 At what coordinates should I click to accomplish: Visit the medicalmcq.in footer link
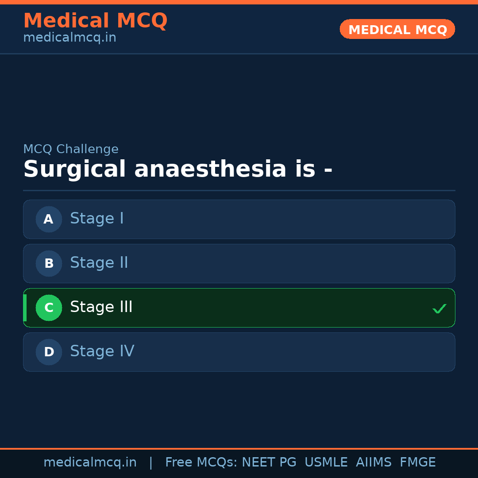pos(90,462)
